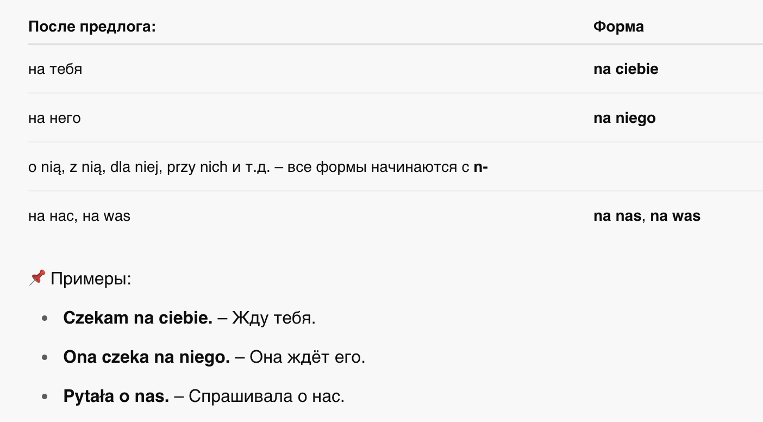Click the bold 'na niego' form cell
This screenshot has height=422, width=763.
(624, 118)
